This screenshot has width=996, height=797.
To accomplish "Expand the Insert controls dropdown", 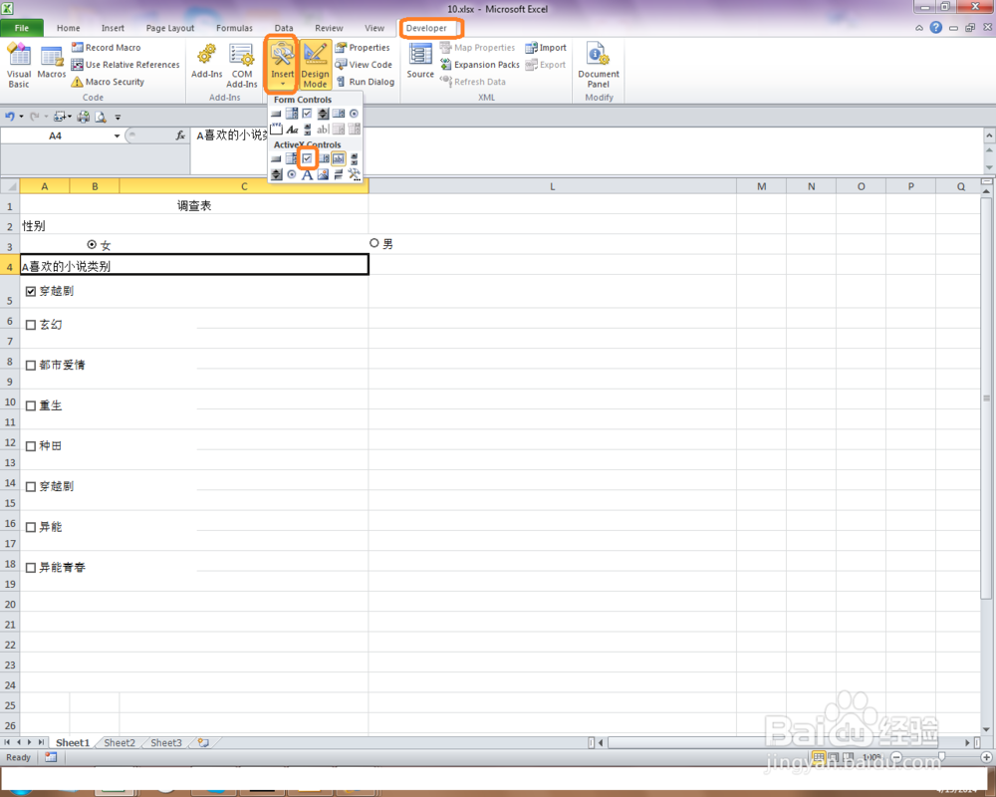I will pyautogui.click(x=282, y=85).
